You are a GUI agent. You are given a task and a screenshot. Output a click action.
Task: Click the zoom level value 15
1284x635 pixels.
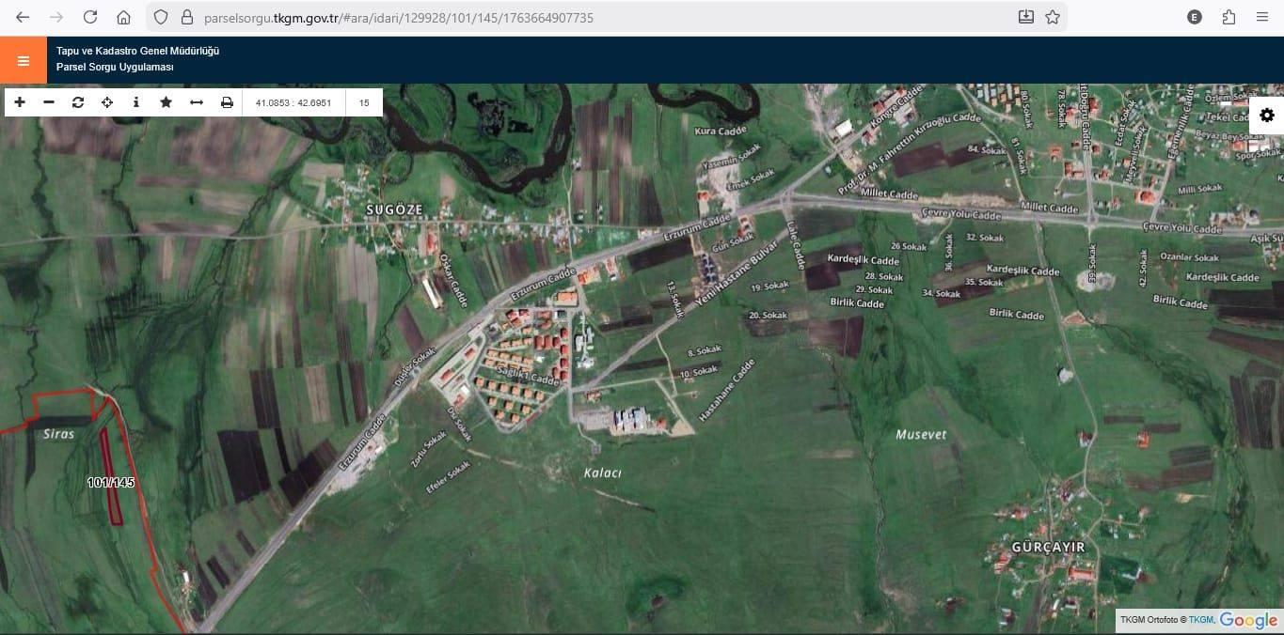tap(364, 102)
